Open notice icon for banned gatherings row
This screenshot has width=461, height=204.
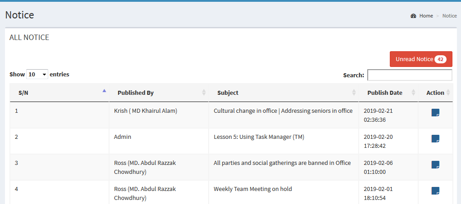coord(435,165)
